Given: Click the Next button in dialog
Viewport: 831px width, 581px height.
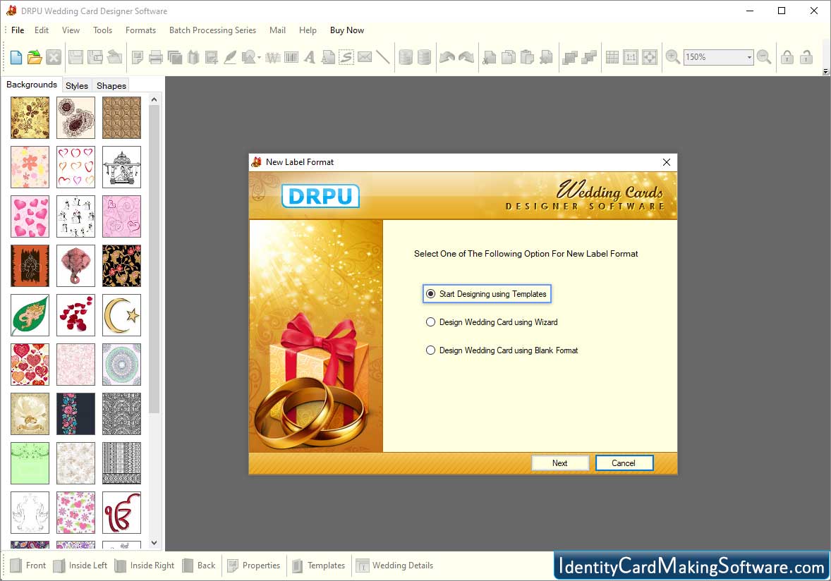Looking at the screenshot, I should click(559, 463).
